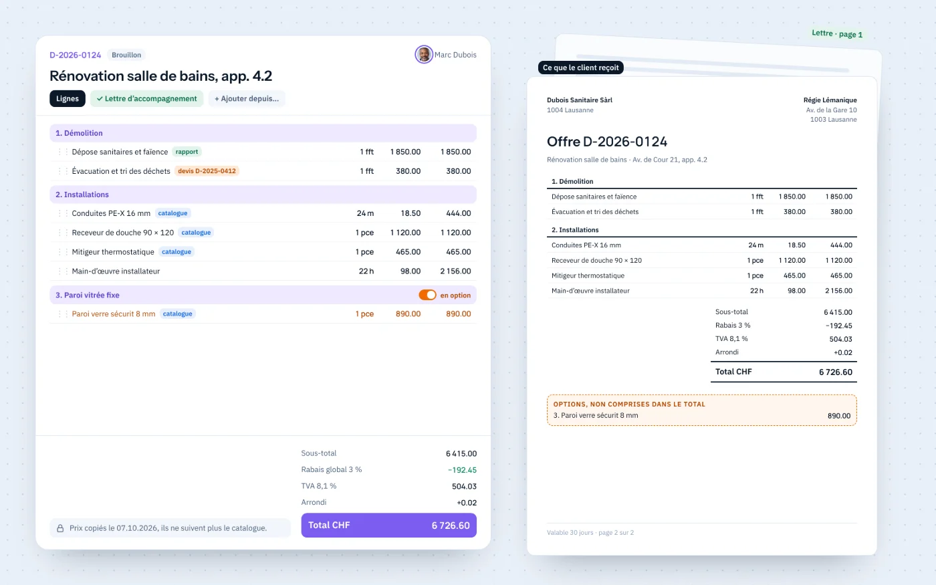Click line total '2 156.00' in the editor
The height and width of the screenshot is (585, 936).
click(x=455, y=271)
